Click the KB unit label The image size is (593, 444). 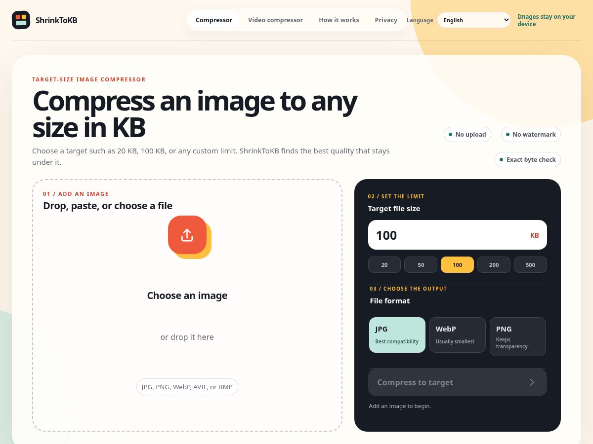click(535, 235)
